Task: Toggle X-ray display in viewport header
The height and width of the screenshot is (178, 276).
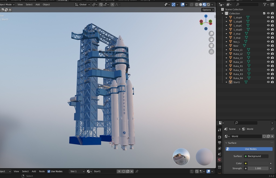Action: 192,5
